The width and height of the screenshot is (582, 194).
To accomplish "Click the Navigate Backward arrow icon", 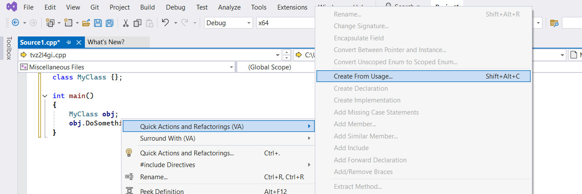I will click(15, 23).
